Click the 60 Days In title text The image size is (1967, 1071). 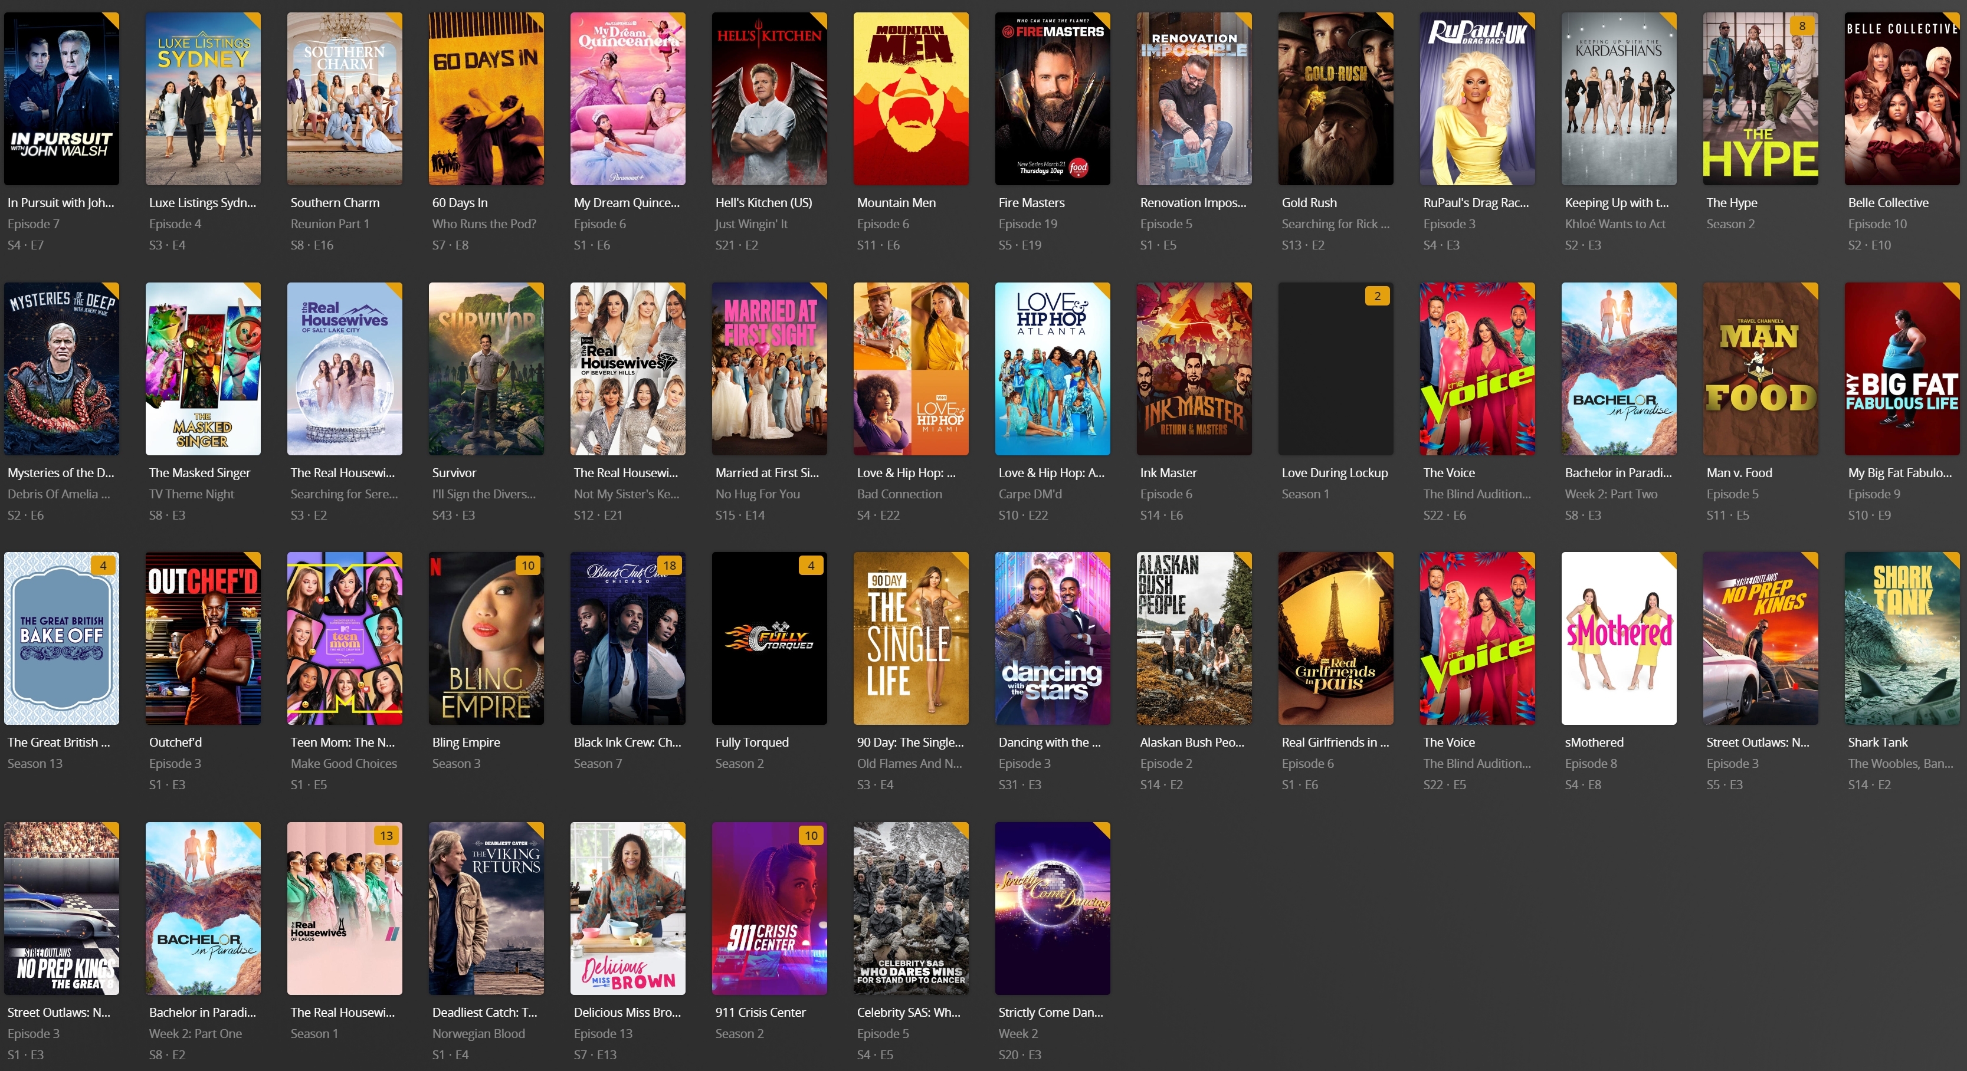pos(460,203)
